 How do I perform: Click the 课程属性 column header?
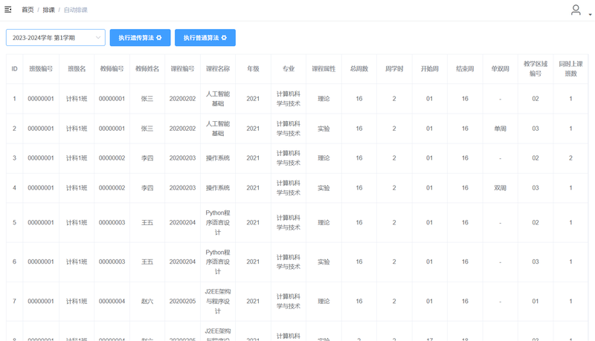tap(324, 69)
